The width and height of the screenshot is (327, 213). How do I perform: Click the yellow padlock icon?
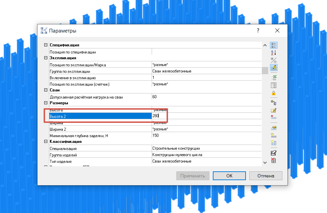[274, 93]
